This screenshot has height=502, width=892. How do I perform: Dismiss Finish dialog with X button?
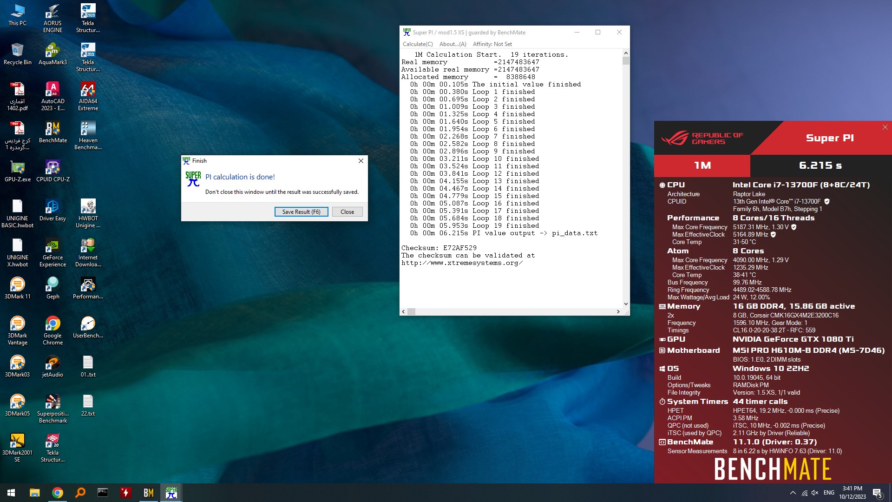coord(361,161)
